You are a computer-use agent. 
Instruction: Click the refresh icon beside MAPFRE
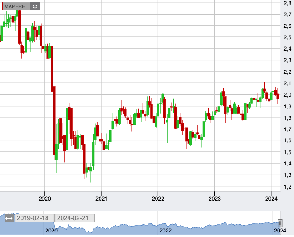coord(35,6)
